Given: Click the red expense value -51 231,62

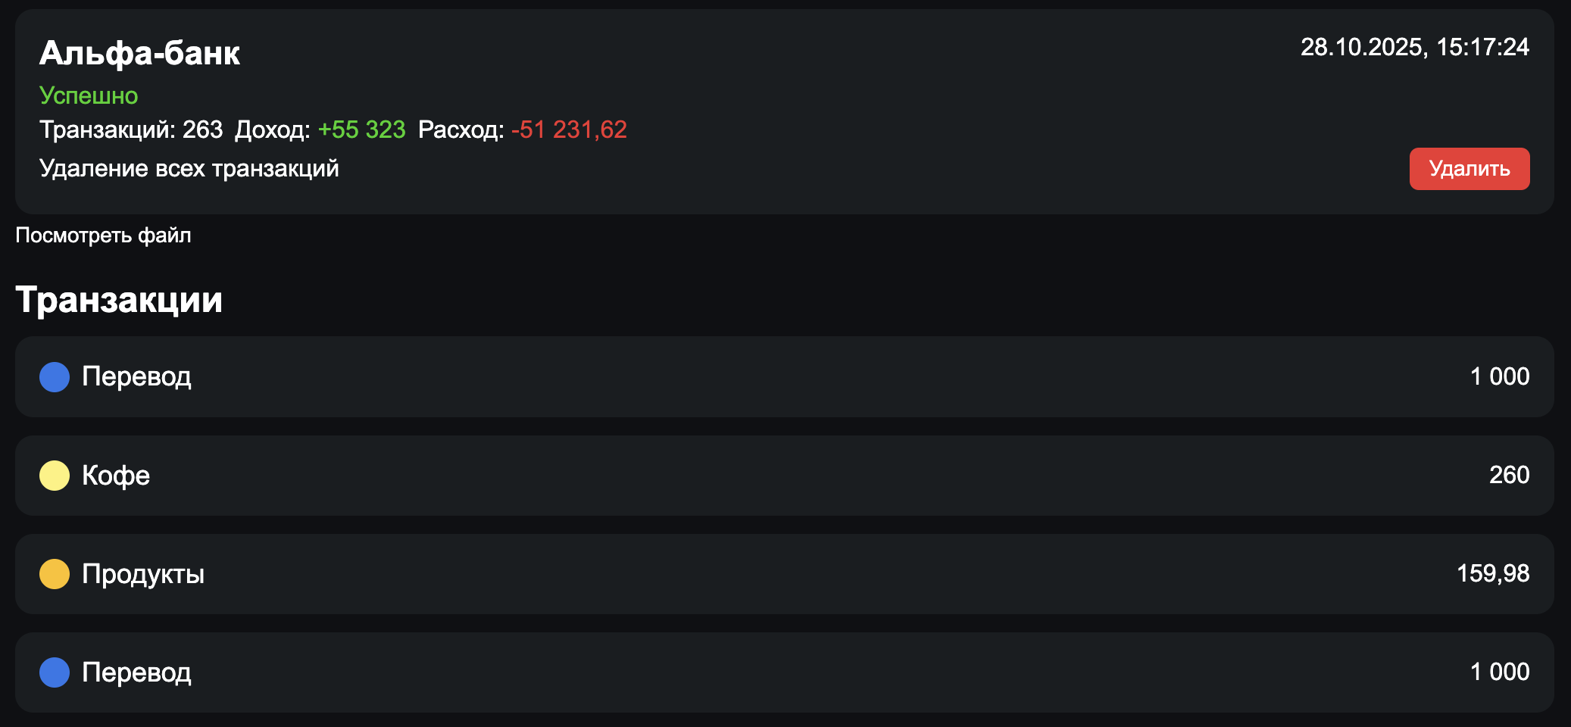Looking at the screenshot, I should point(569,130).
